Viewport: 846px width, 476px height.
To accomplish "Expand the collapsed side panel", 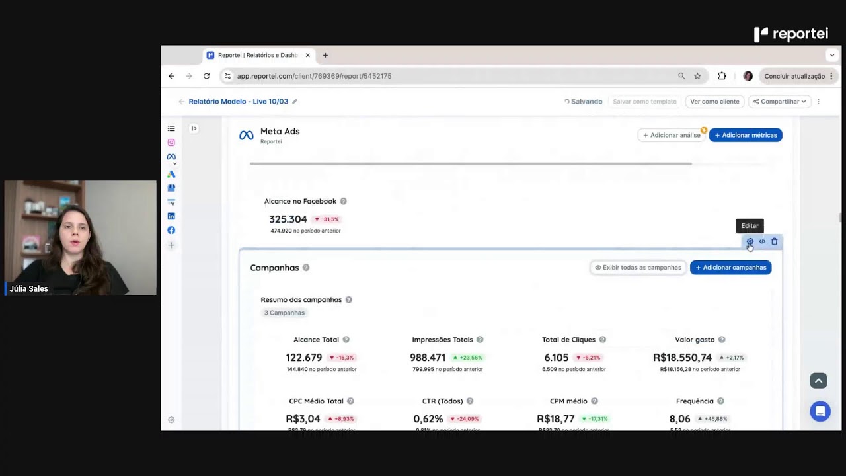I will point(194,128).
